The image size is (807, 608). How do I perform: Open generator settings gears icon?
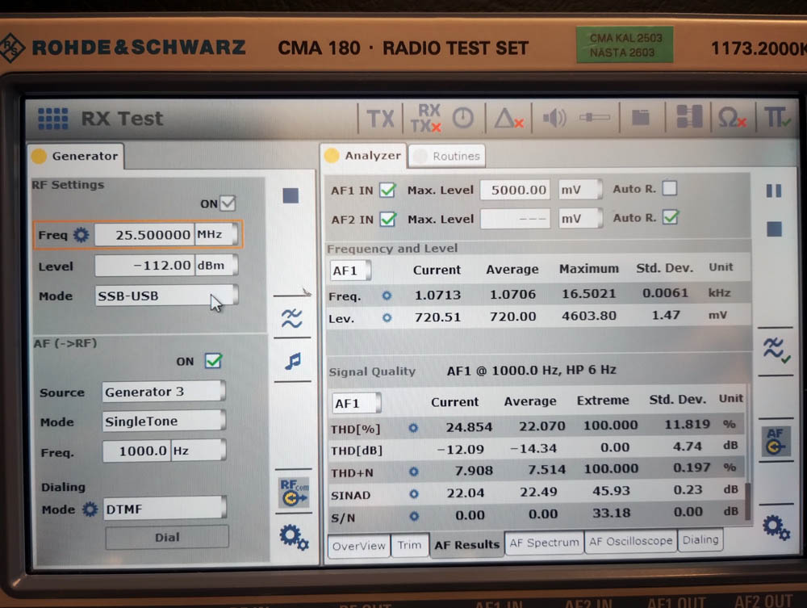tap(293, 536)
